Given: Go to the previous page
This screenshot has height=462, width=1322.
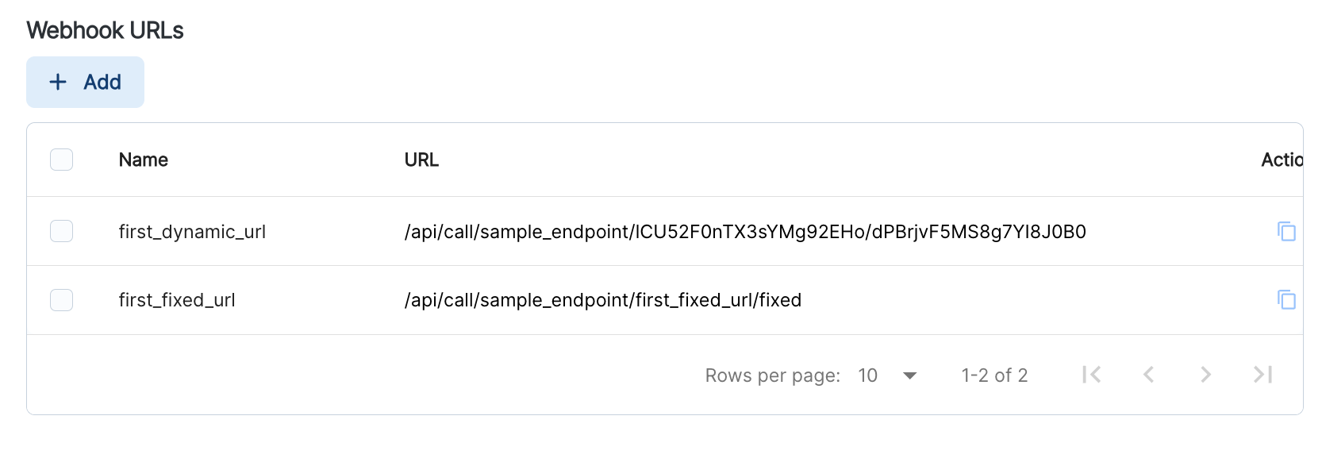Looking at the screenshot, I should (1148, 375).
